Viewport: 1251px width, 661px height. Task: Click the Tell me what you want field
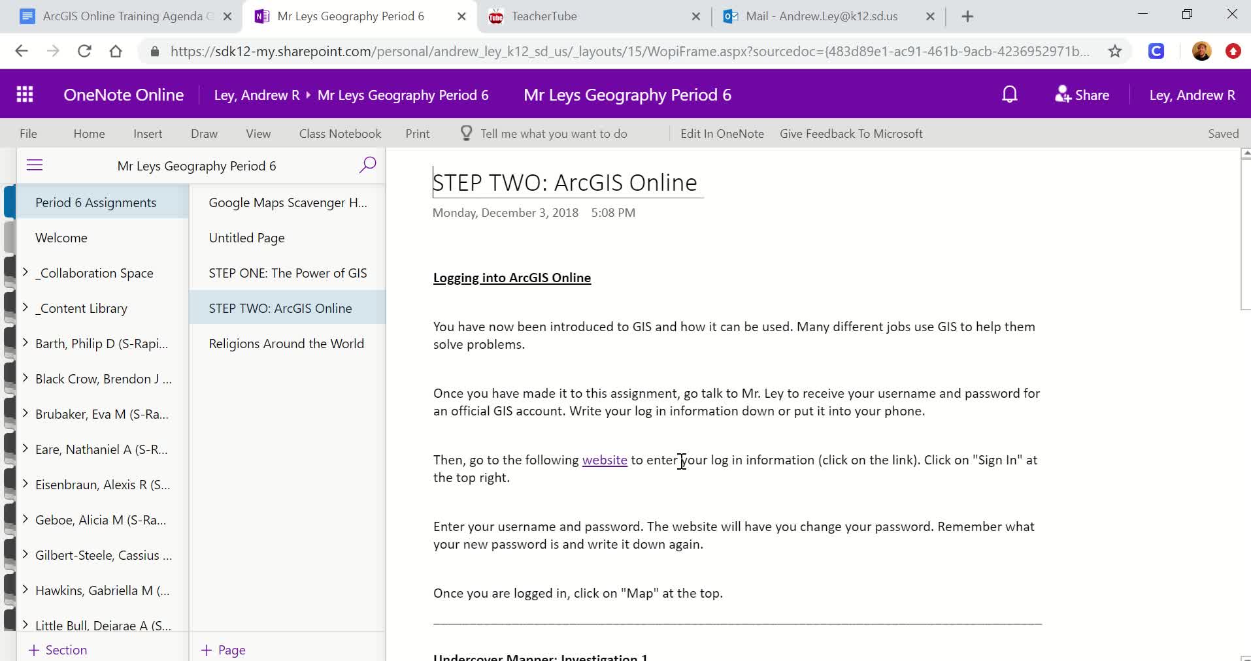pos(554,133)
